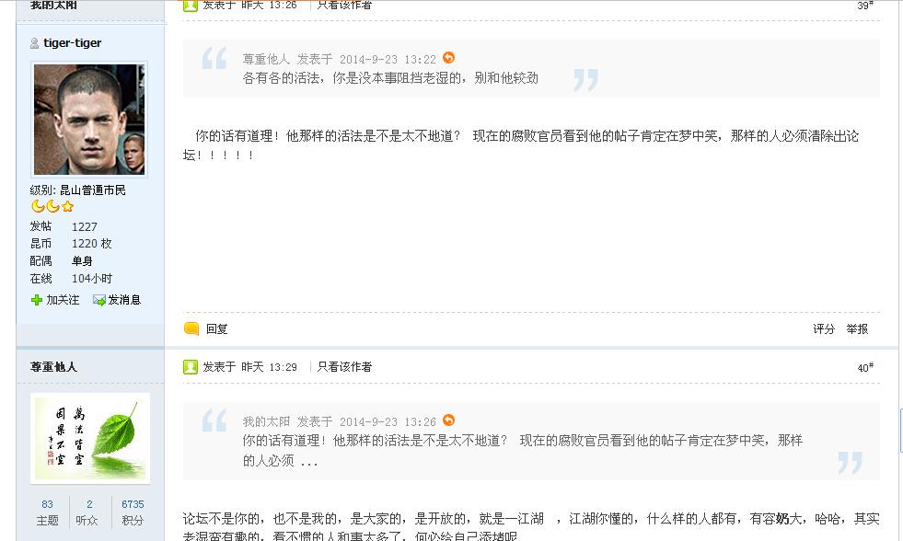Click the orange quote-jump icon beside 13:22
Image resolution: width=903 pixels, height=541 pixels.
[x=448, y=58]
